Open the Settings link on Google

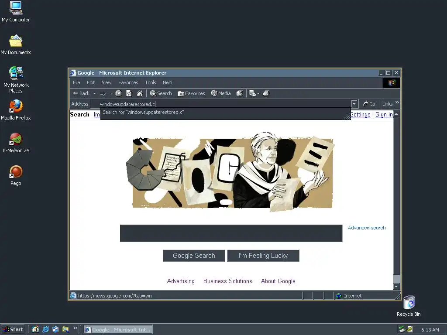coord(360,115)
